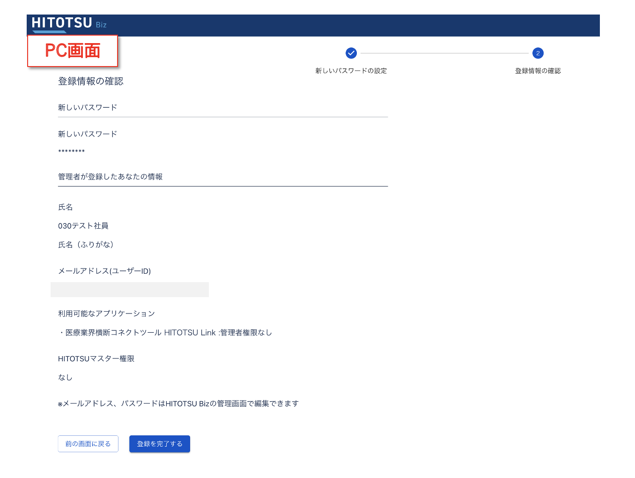
Task: Click the step 2 circle icon
Action: click(x=538, y=53)
